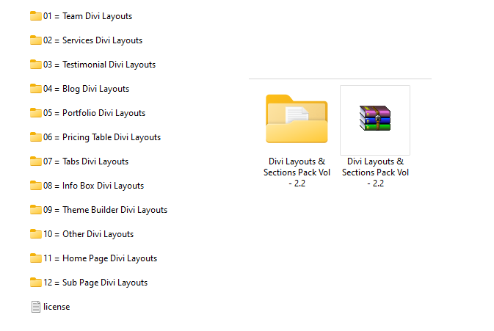Select the '10 = Other Divi Layouts' name
494x331 pixels.
(89, 234)
